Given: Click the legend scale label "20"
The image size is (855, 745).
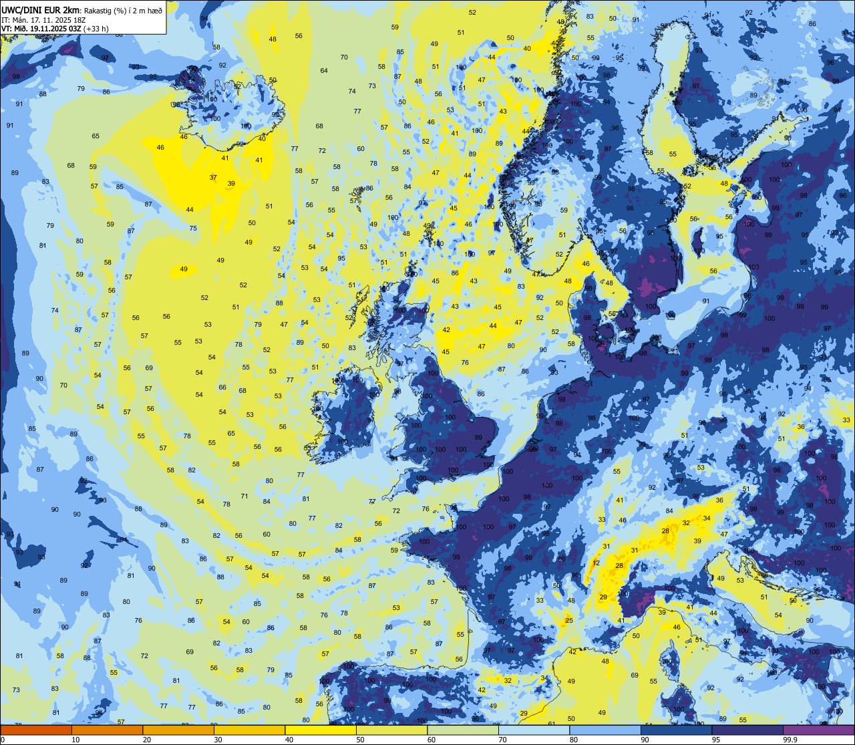Looking at the screenshot, I should (x=147, y=740).
